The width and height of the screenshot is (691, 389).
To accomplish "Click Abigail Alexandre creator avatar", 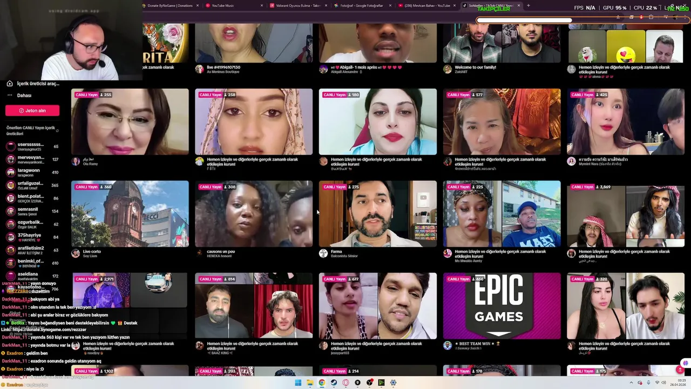I will [323, 69].
